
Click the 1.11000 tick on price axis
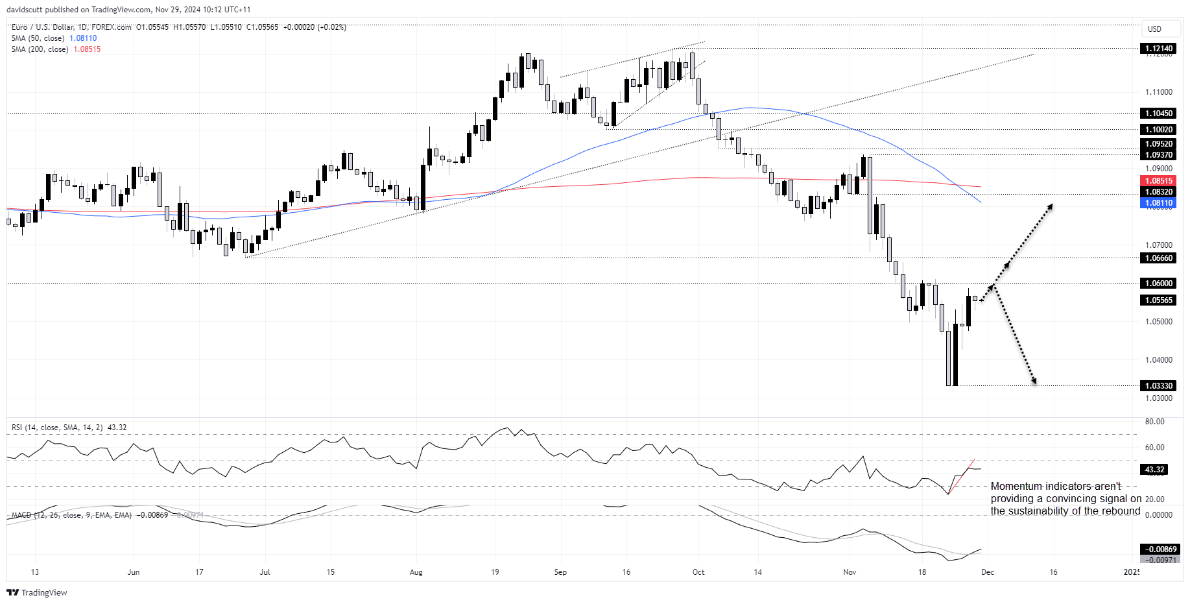tap(1159, 92)
